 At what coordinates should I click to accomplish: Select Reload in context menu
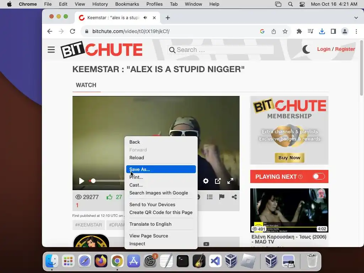pyautogui.click(x=161, y=157)
